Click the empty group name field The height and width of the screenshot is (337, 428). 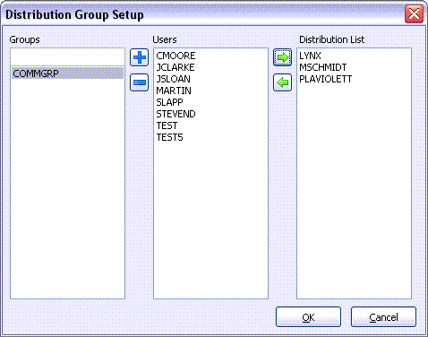coord(67,56)
